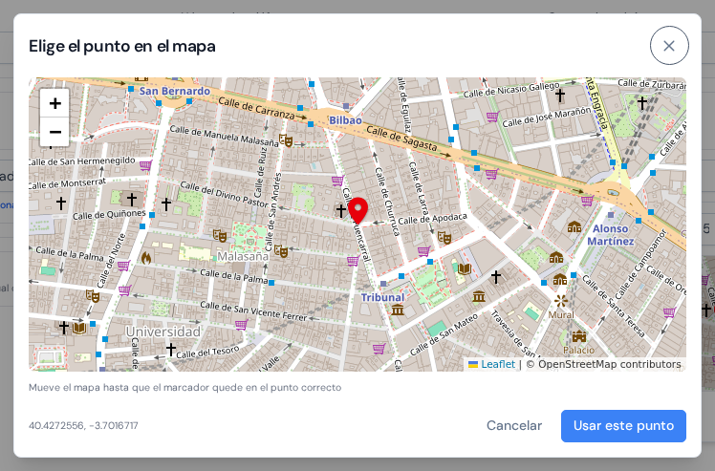Click the fire station flame icon

click(x=146, y=258)
